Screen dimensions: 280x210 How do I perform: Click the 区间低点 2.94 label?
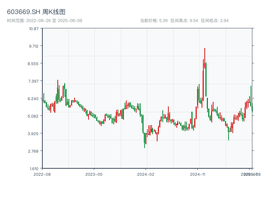pos(215,21)
